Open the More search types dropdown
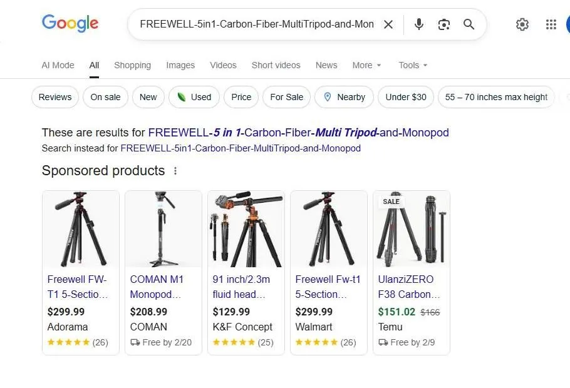The width and height of the screenshot is (570, 388). pos(366,65)
